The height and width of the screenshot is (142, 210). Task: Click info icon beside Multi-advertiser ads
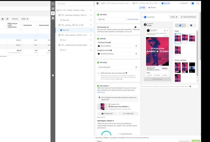click(x=126, y=73)
